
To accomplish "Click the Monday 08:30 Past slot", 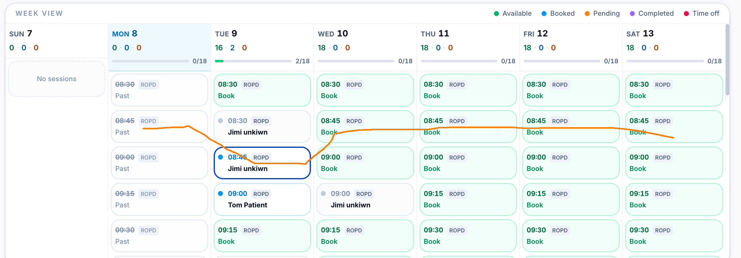I will [x=159, y=90].
